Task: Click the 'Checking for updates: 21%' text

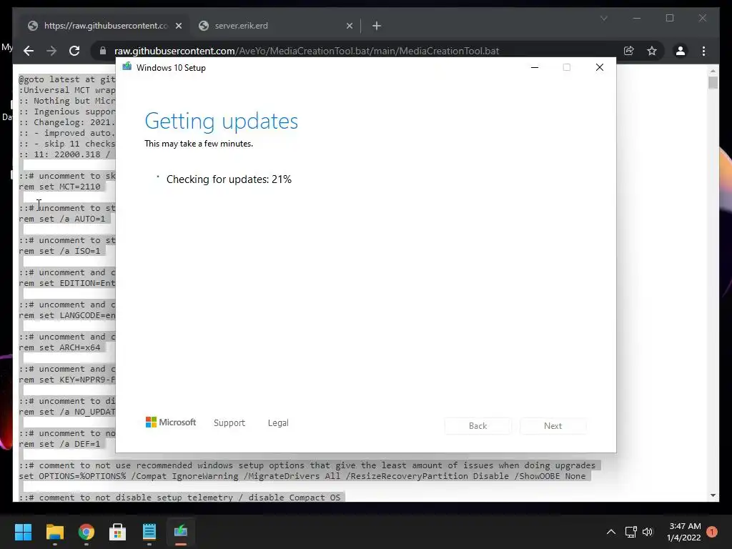Action: [229, 179]
